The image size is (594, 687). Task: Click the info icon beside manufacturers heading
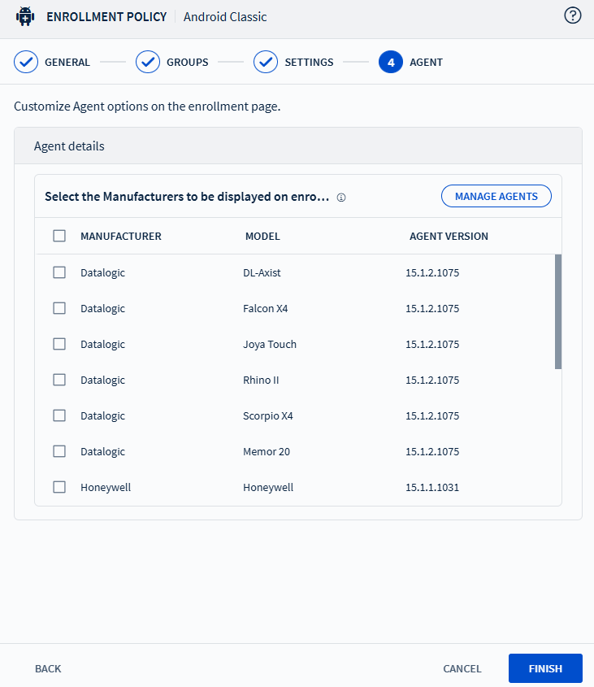[x=341, y=198]
